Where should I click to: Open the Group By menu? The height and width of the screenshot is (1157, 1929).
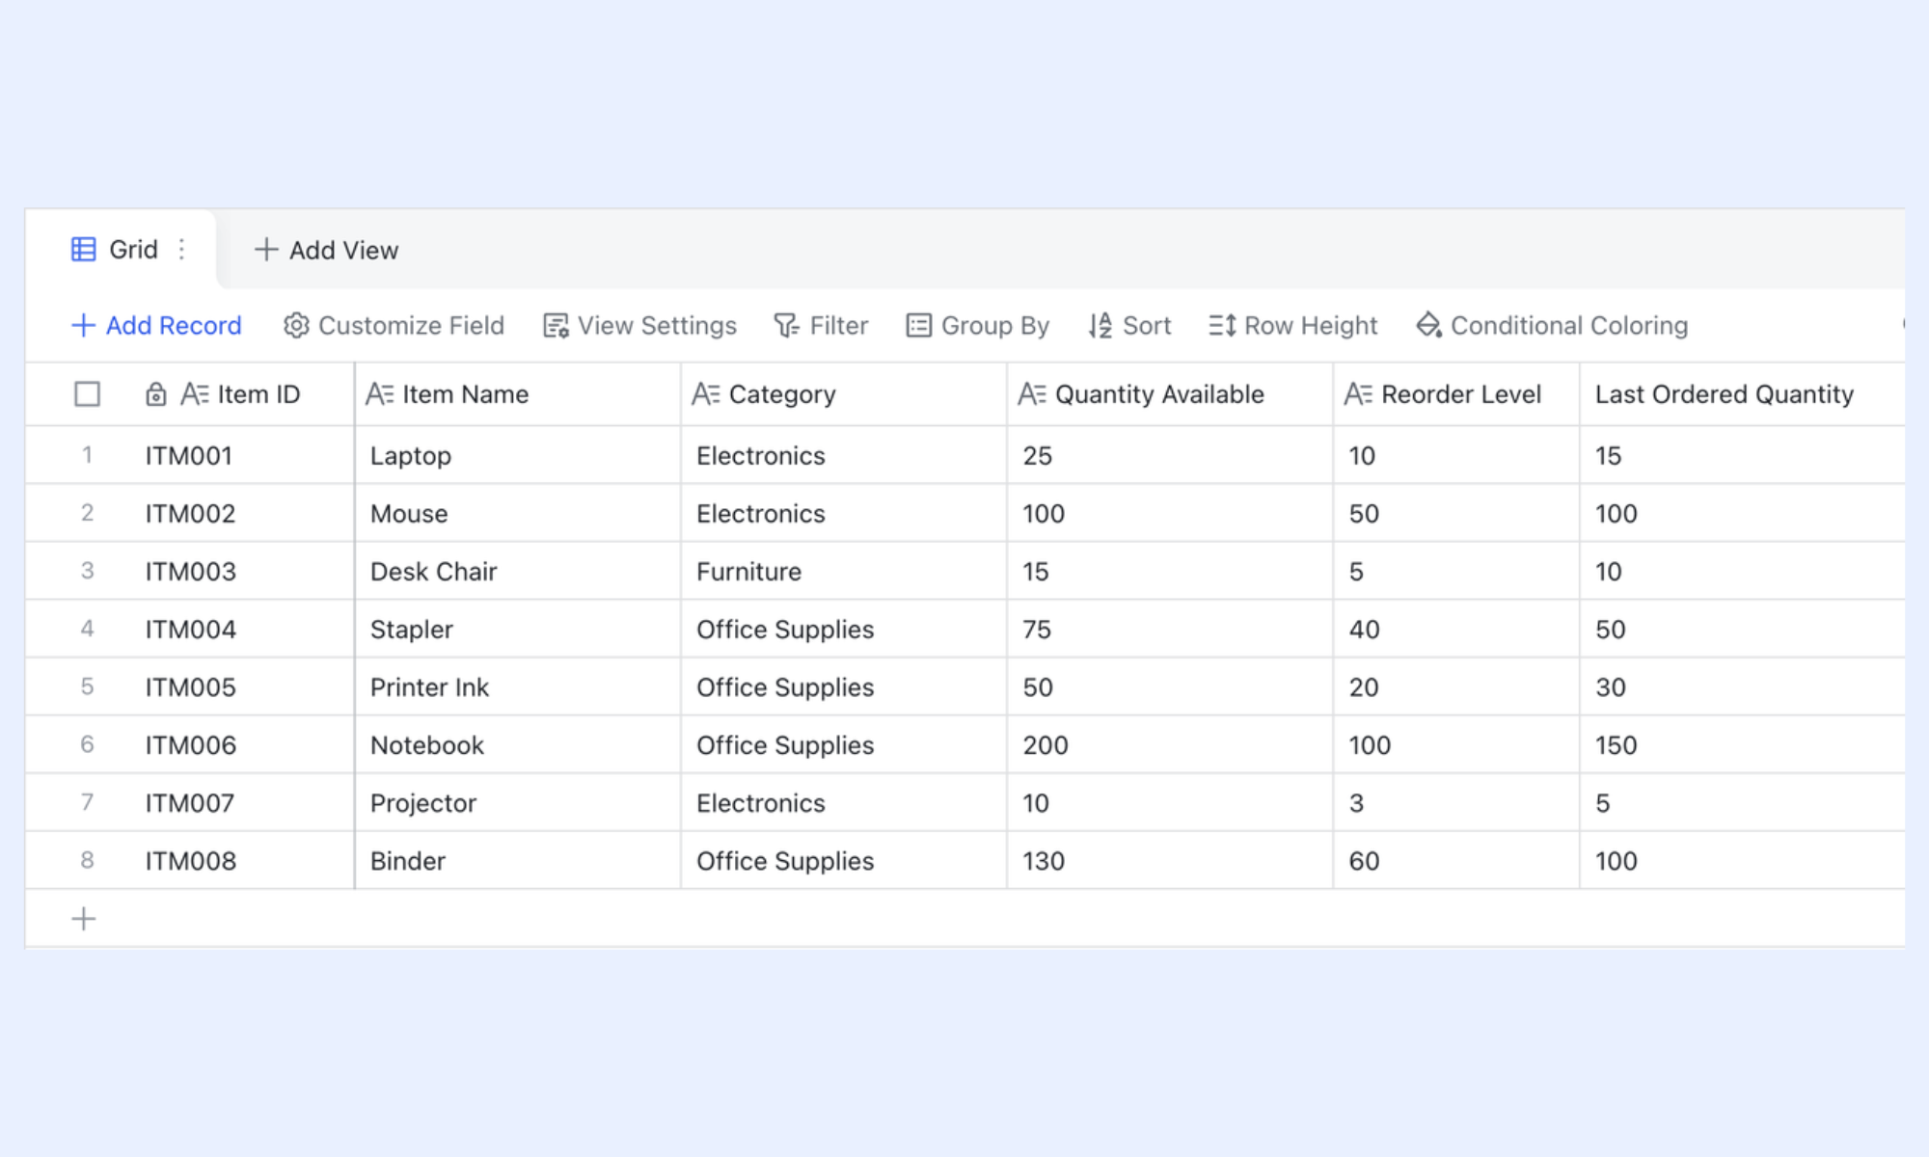click(977, 326)
